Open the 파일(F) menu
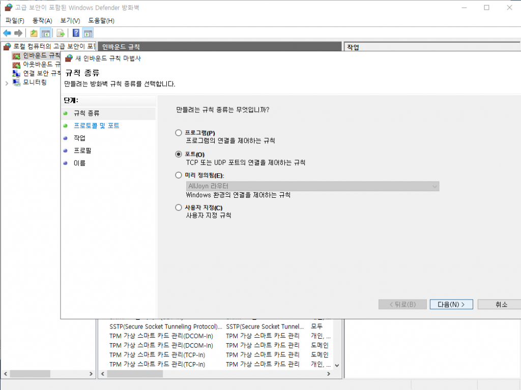 pyautogui.click(x=15, y=21)
